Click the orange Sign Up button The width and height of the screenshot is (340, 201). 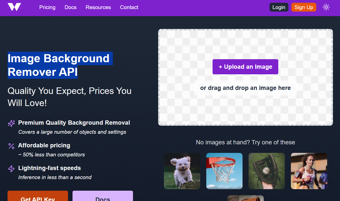tap(304, 7)
